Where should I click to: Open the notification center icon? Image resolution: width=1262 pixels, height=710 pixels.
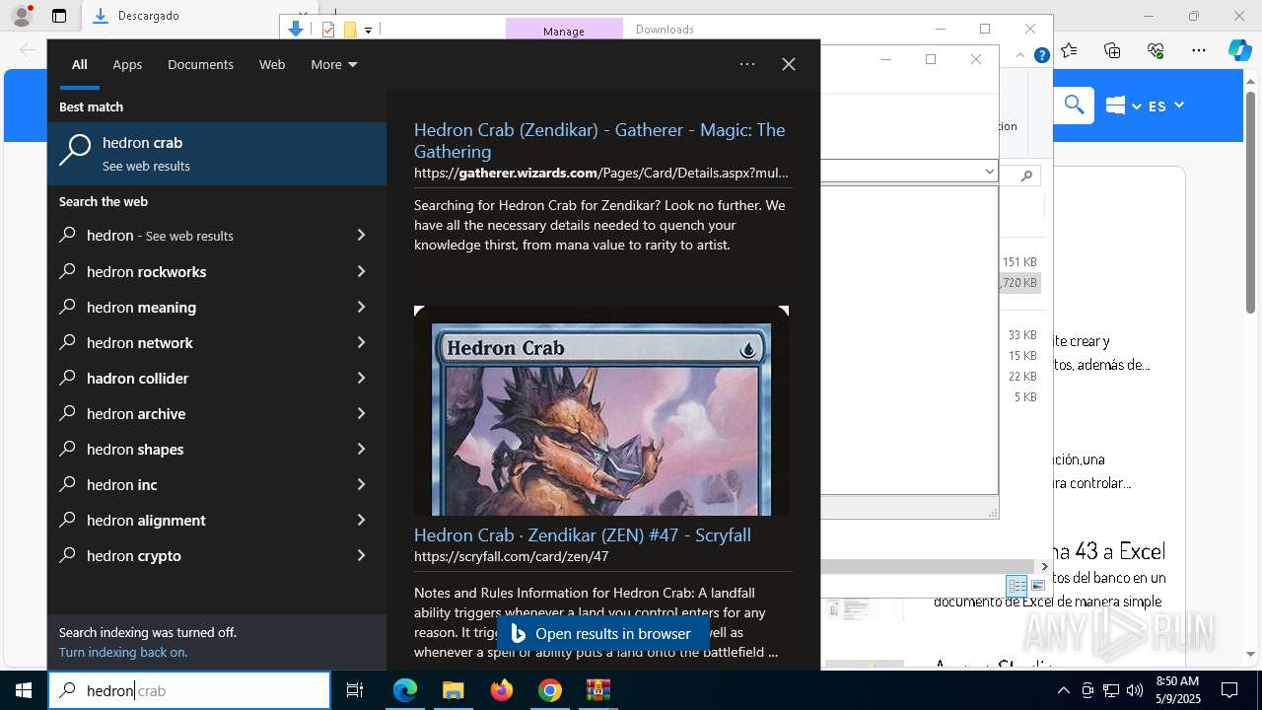[x=1229, y=690]
